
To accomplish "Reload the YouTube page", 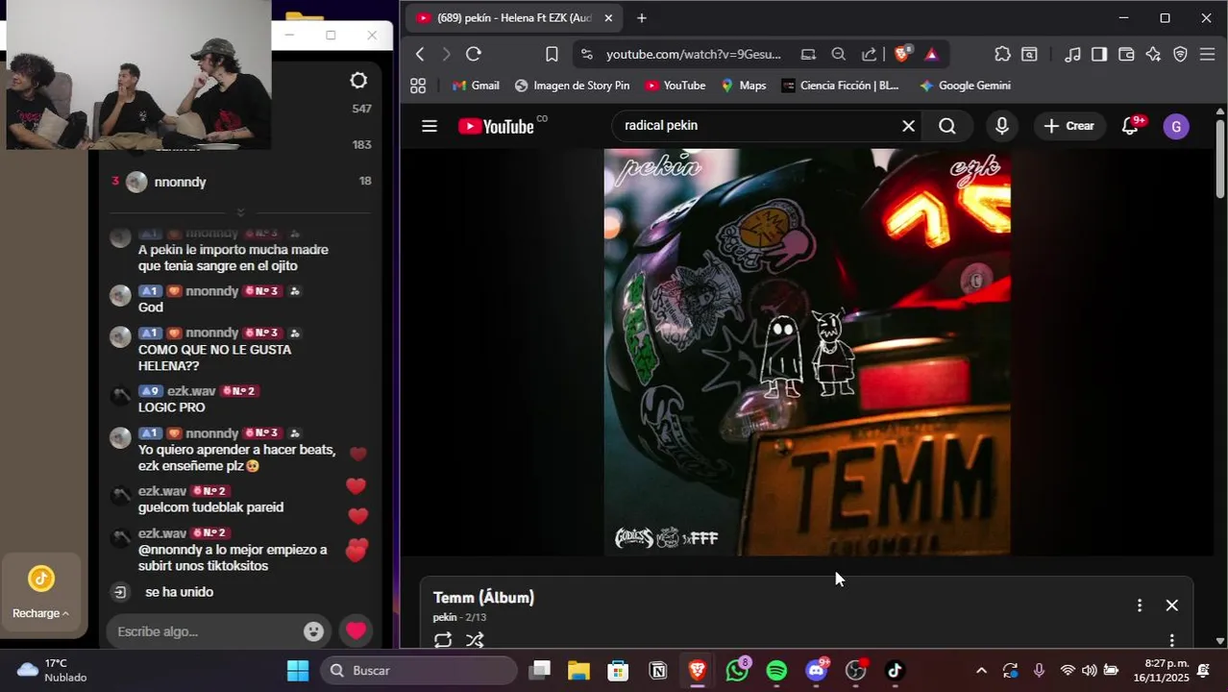I will tap(474, 55).
